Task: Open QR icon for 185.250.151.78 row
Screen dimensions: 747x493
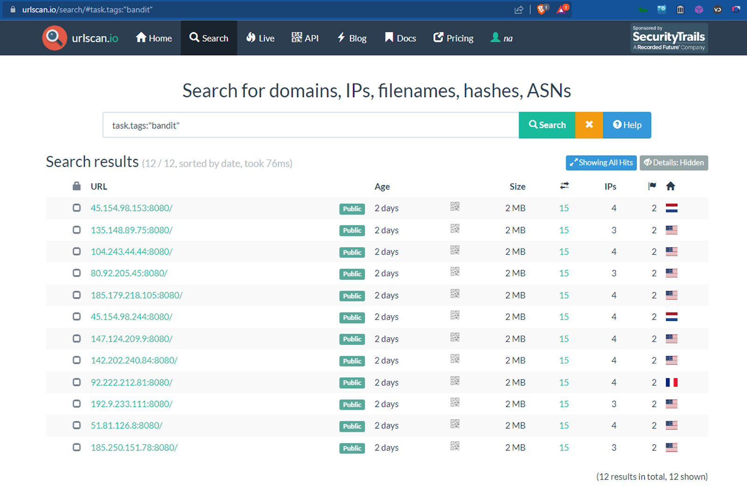Action: click(x=455, y=446)
